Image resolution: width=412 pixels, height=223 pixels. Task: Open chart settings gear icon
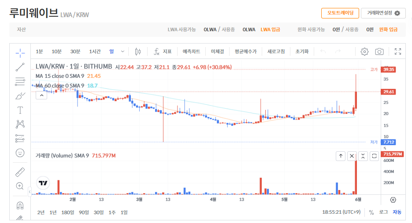tap(364, 51)
